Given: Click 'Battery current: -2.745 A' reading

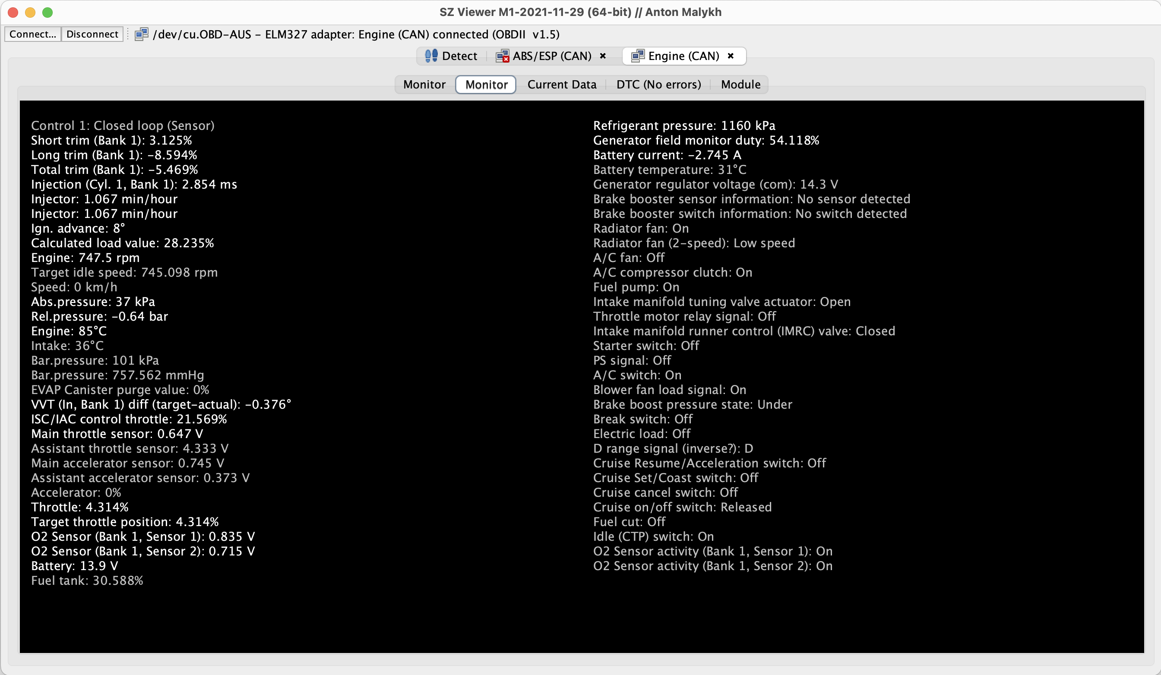Looking at the screenshot, I should pos(667,155).
